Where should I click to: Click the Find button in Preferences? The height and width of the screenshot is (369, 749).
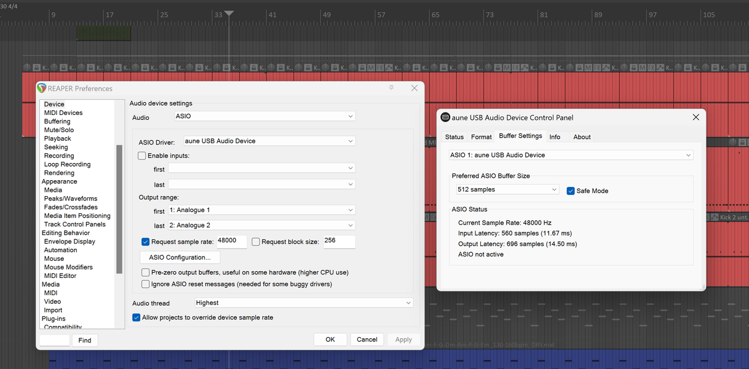85,340
